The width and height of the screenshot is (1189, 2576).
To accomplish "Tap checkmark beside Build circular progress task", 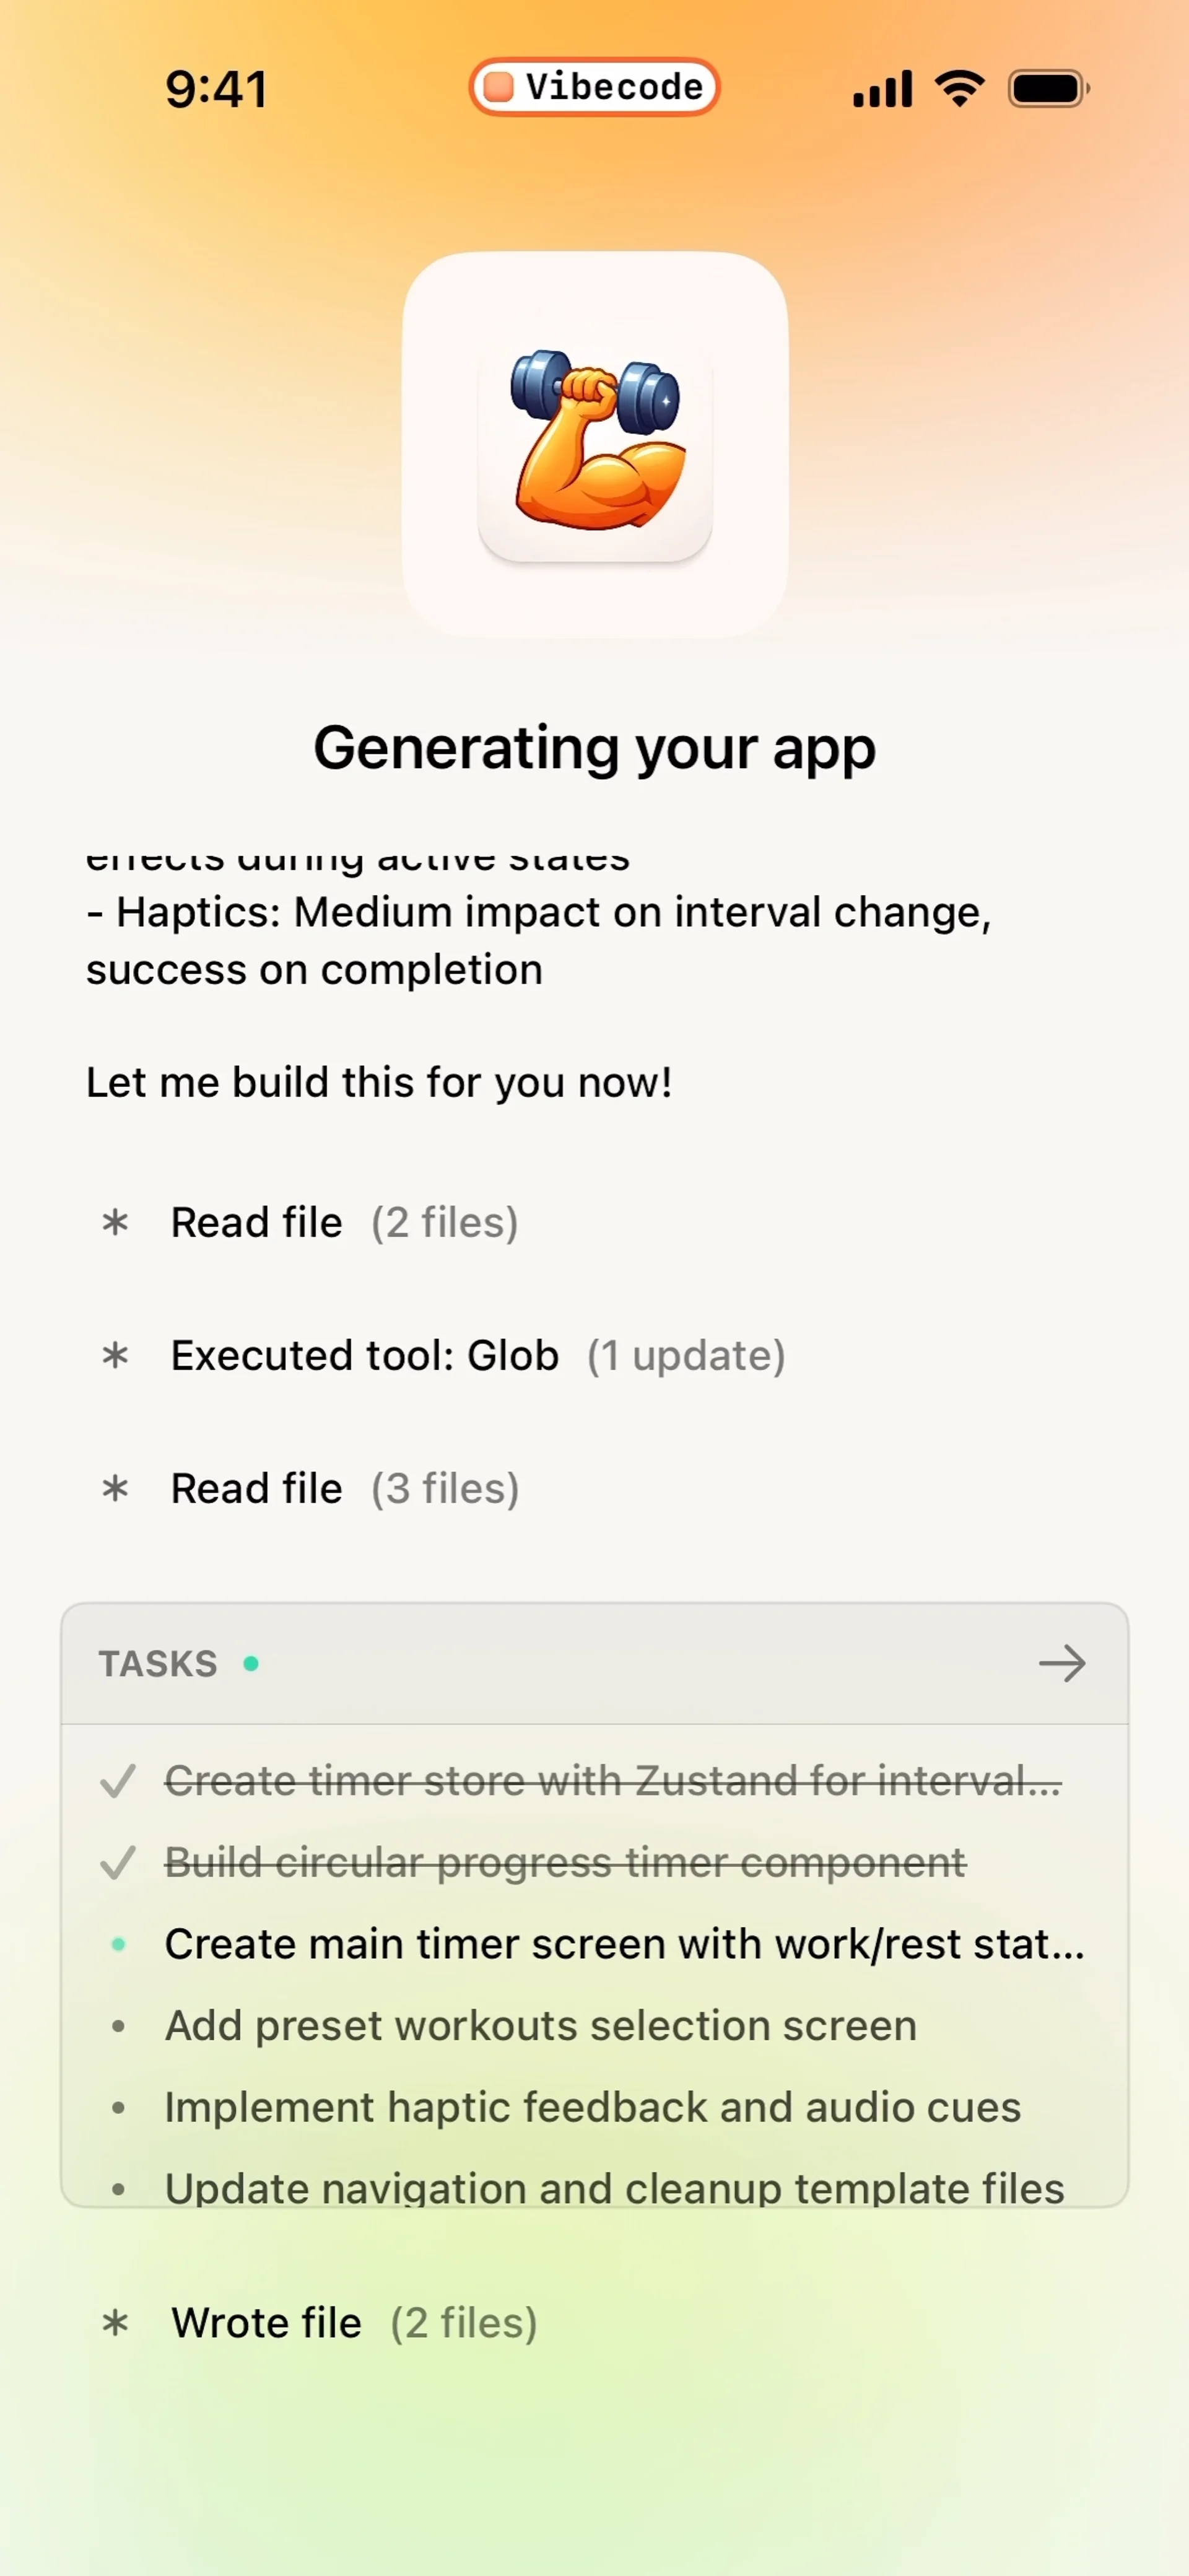I will (x=118, y=1863).
